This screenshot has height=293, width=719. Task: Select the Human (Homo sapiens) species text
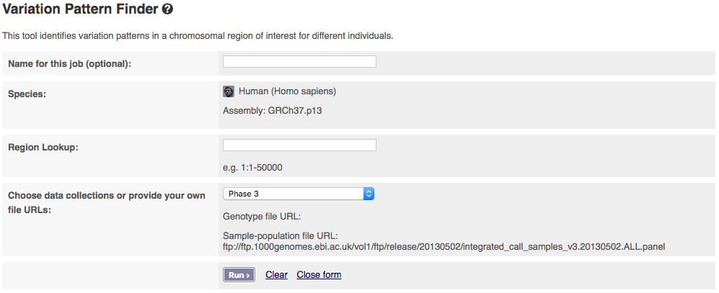(x=287, y=91)
